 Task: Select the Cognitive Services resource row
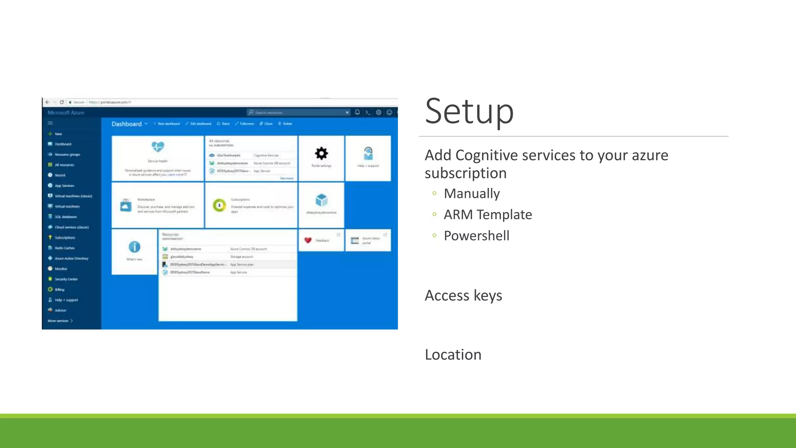tap(251, 155)
